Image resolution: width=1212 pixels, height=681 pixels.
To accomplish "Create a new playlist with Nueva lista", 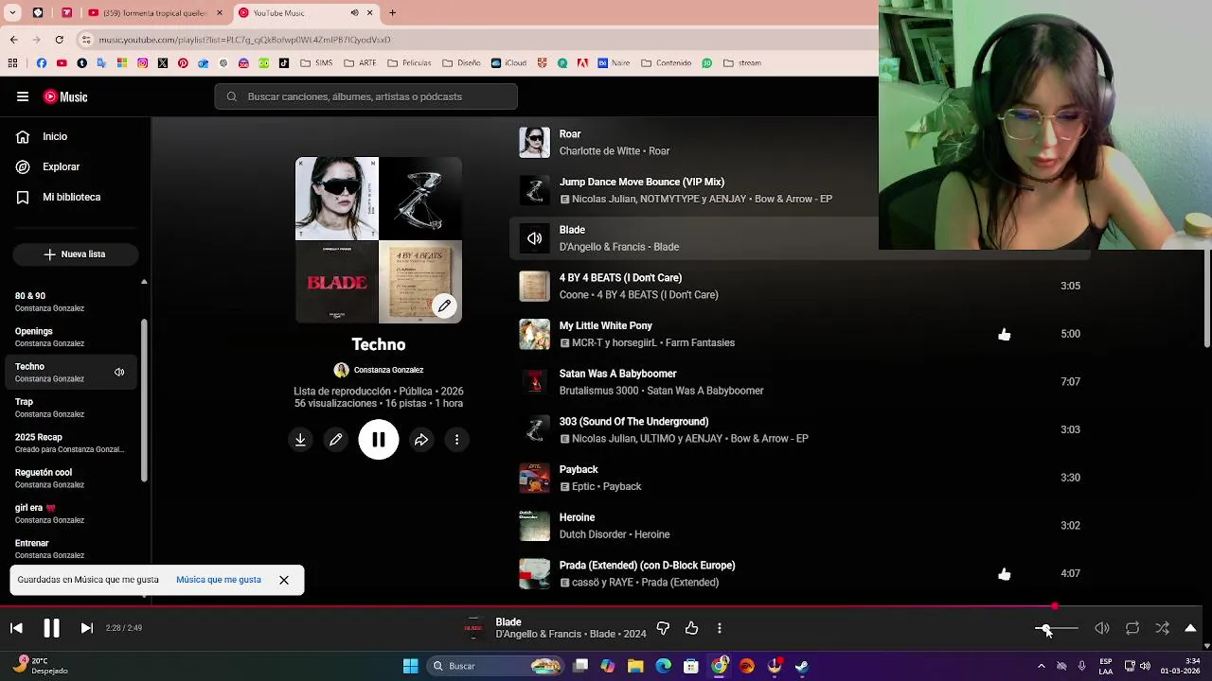I will point(75,254).
